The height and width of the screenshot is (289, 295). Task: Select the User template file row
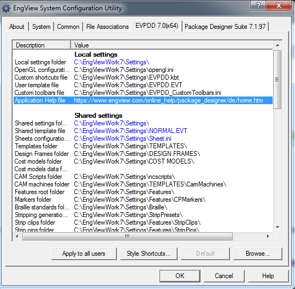coord(143,85)
